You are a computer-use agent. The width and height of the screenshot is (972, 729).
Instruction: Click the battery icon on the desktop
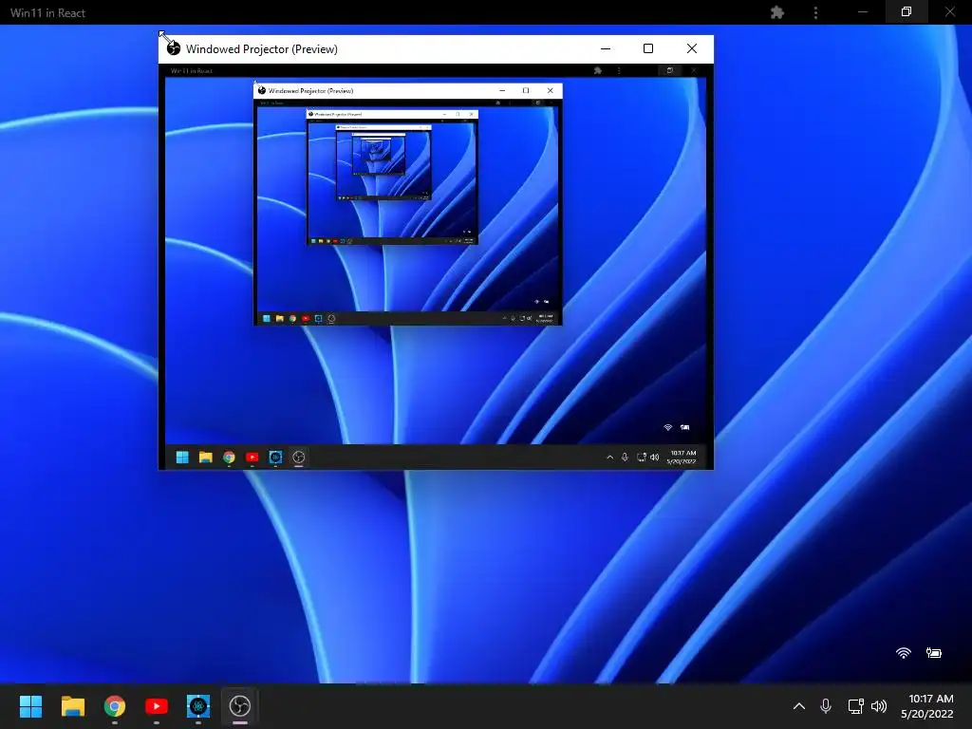(x=934, y=653)
